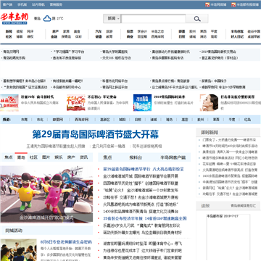Select 莱西 in the channel bar
The image size is (261, 261).
[216, 120]
